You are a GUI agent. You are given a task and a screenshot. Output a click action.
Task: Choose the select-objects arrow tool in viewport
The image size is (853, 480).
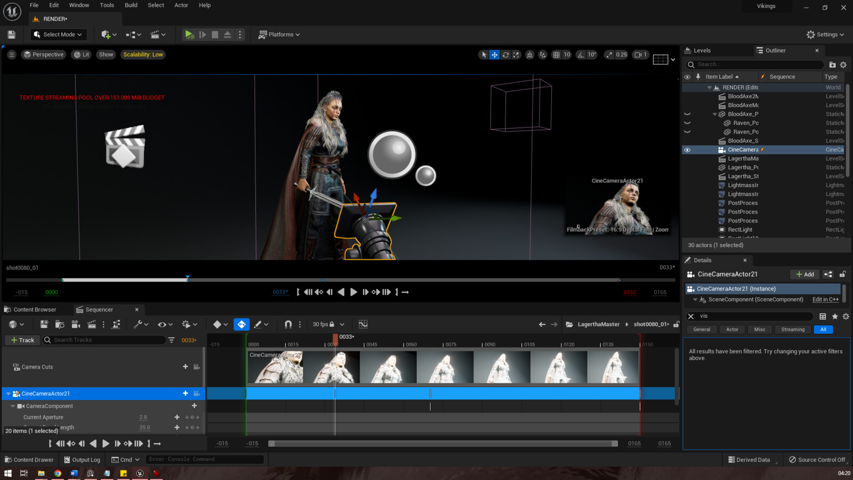click(x=484, y=54)
